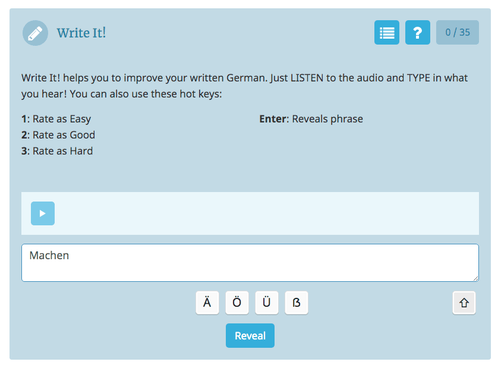Image resolution: width=498 pixels, height=368 pixels.
Task: Grab the text area resize handle
Action: (x=475, y=278)
